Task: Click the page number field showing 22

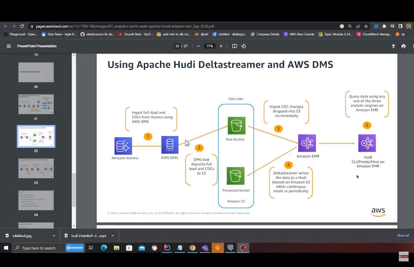Action: pyautogui.click(x=177, y=46)
